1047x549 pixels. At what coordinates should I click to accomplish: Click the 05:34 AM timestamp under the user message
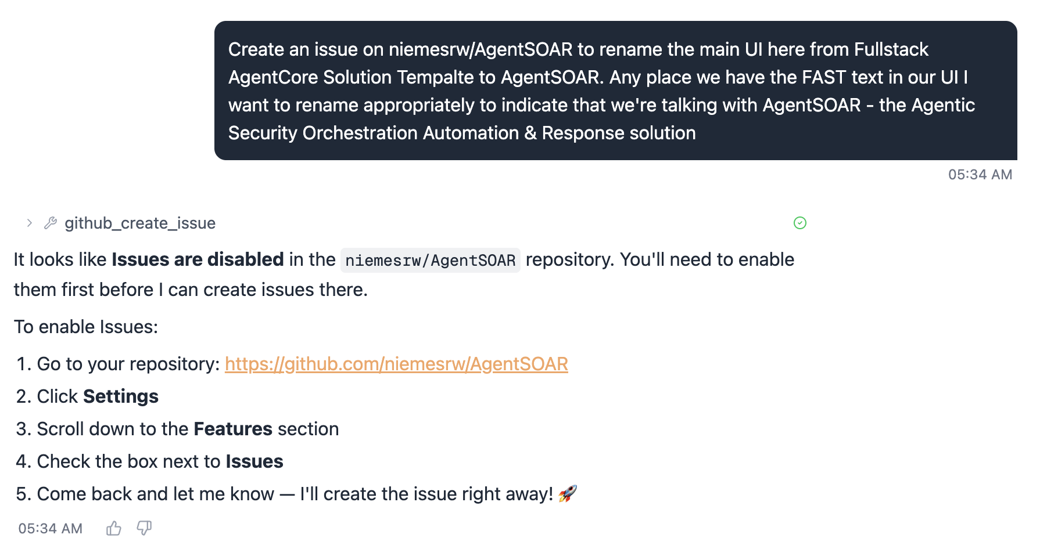(x=980, y=174)
